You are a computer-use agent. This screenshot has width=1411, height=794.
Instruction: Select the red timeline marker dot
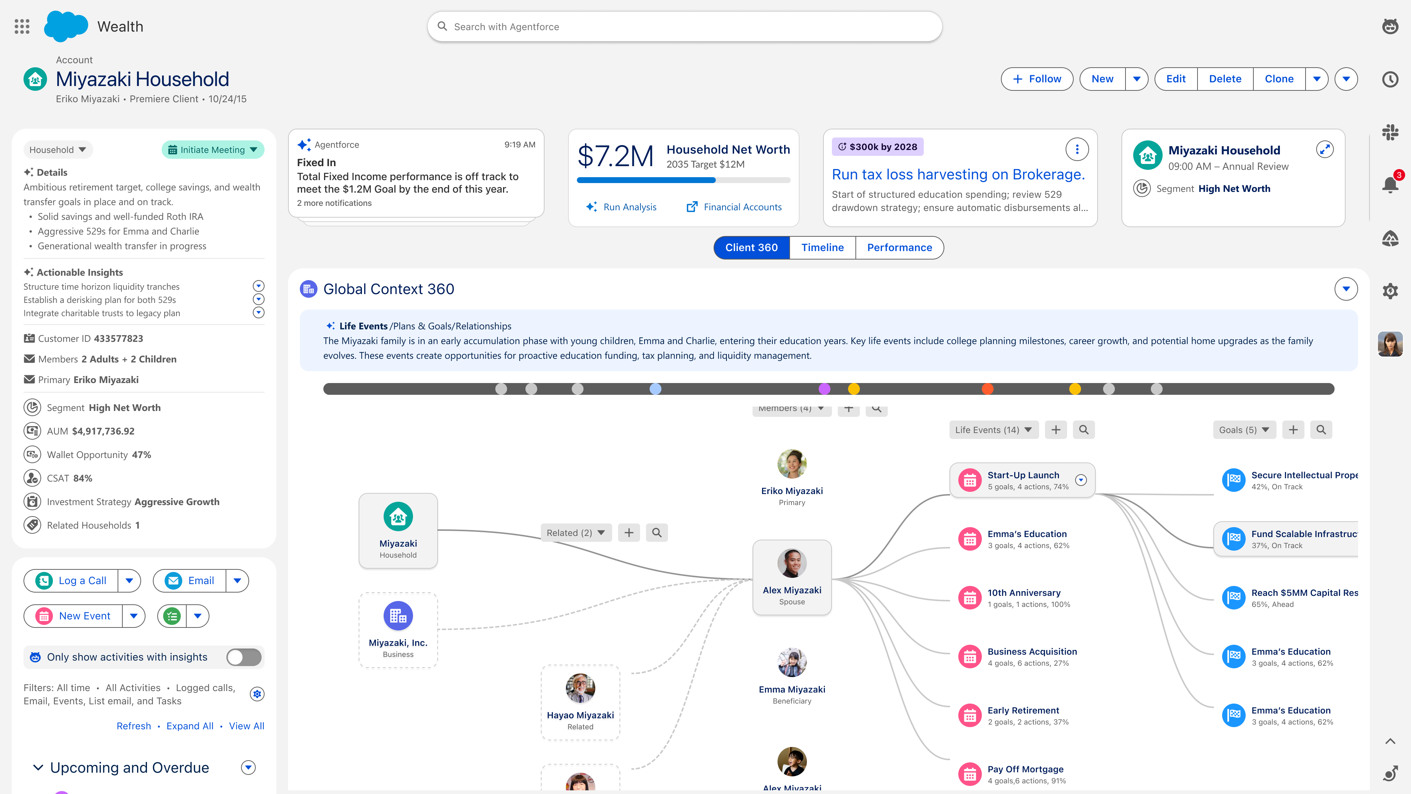click(987, 389)
